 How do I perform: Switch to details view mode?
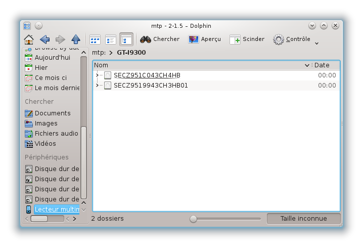126,39
